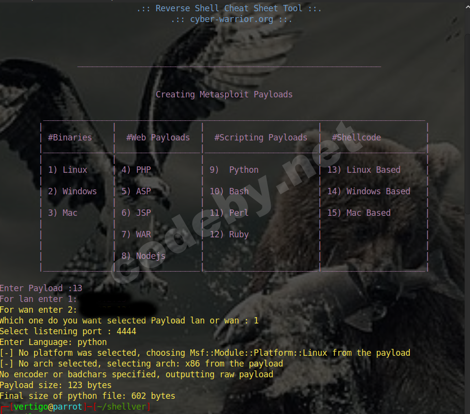Viewport: 470px width, 414px height.
Task: Select the '9) Python' scripting entry
Action: pos(234,170)
